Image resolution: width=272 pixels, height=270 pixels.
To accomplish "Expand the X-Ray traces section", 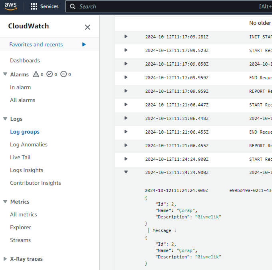I will pos(5,259).
